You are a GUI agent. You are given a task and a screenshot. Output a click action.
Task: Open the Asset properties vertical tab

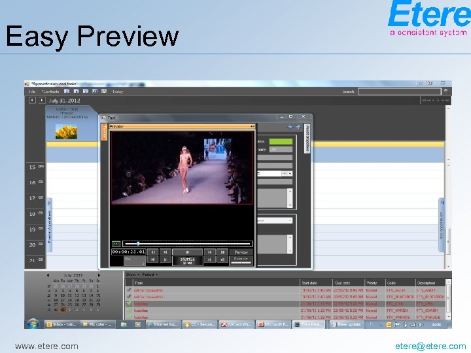click(x=307, y=139)
